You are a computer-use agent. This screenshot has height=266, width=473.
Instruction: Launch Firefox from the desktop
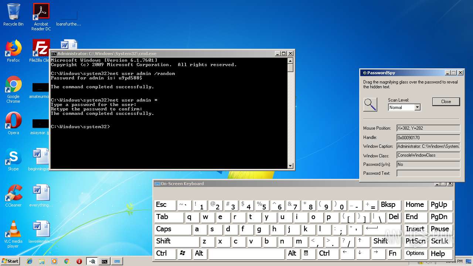pos(13,51)
